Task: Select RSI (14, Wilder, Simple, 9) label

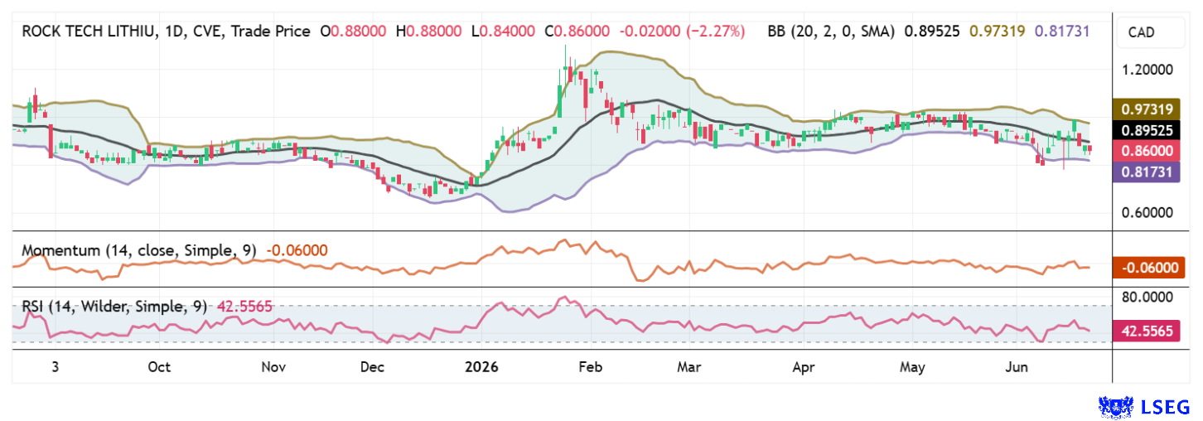Action: [114, 306]
